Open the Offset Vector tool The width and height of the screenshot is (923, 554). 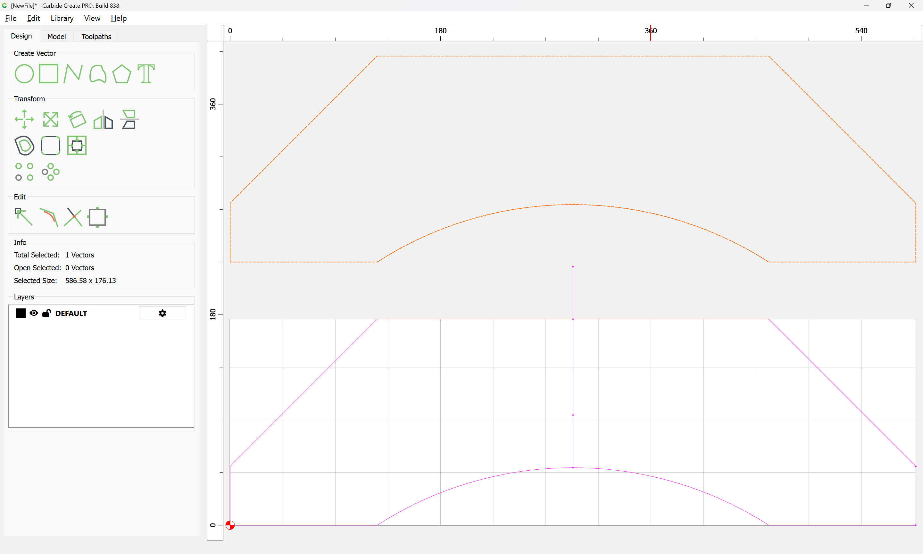click(x=24, y=146)
